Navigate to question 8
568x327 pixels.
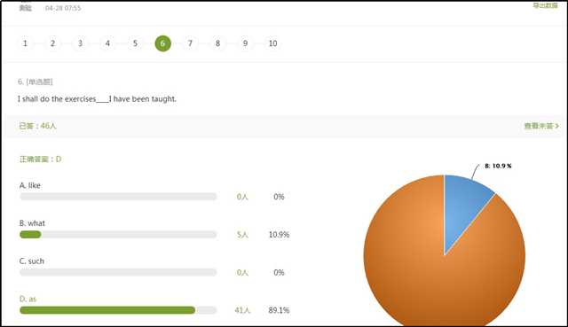point(218,43)
